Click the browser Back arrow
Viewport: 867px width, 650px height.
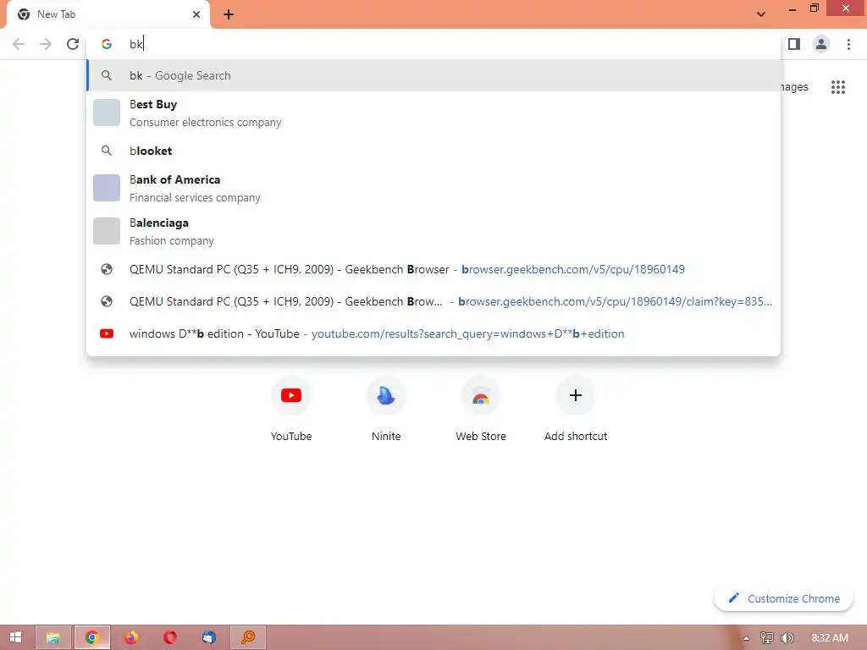tap(19, 44)
